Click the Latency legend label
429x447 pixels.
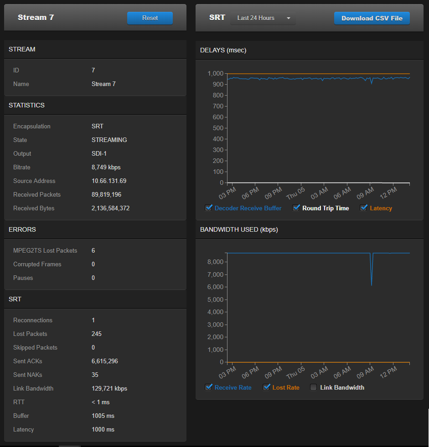(380, 208)
